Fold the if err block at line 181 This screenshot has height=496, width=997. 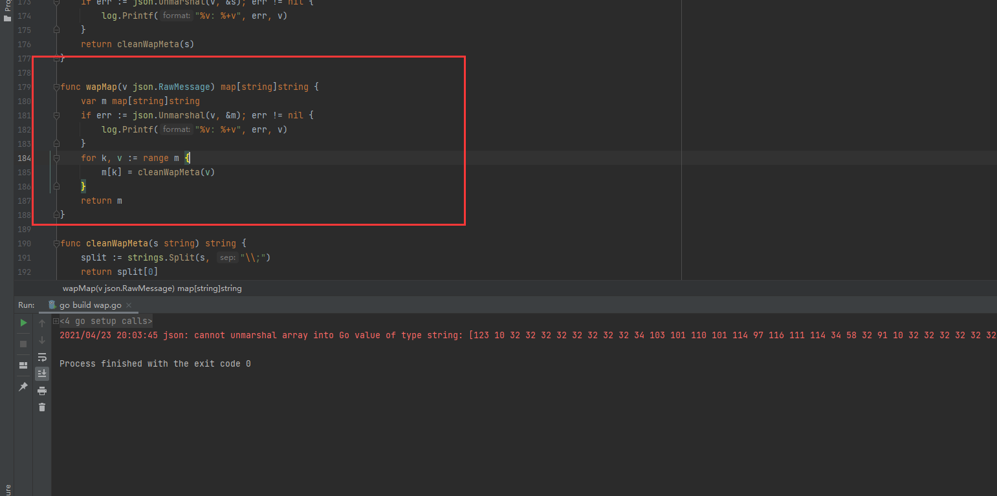point(56,115)
